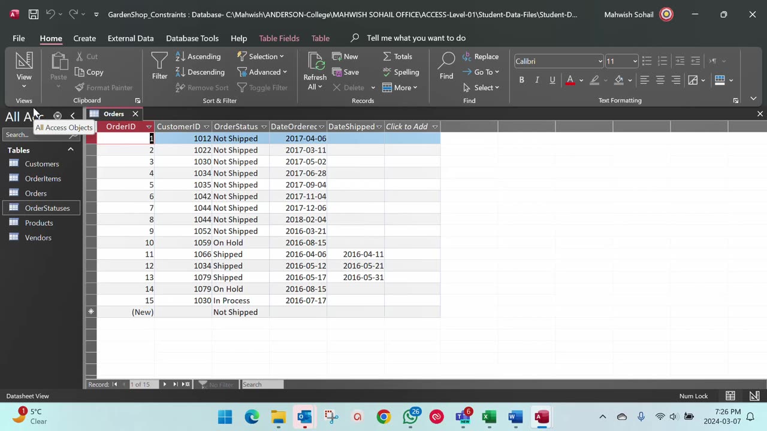Click the Save icon in the title bar

tap(34, 14)
